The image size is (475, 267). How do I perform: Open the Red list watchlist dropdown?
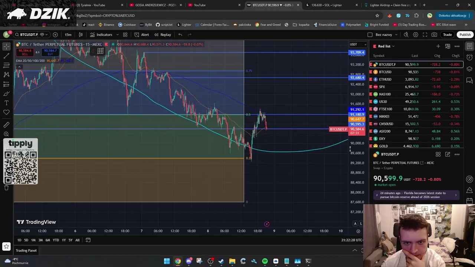point(386,46)
